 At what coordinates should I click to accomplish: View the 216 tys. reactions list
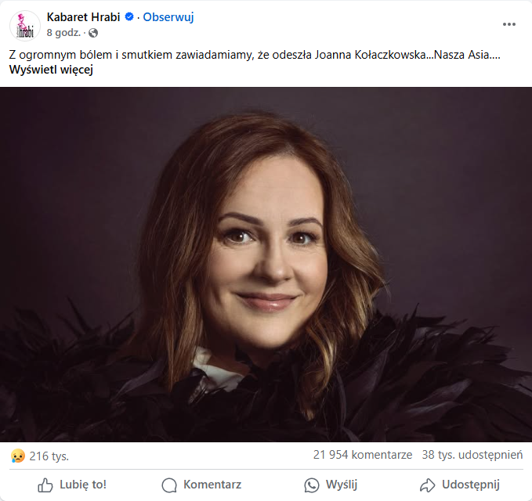[49, 455]
